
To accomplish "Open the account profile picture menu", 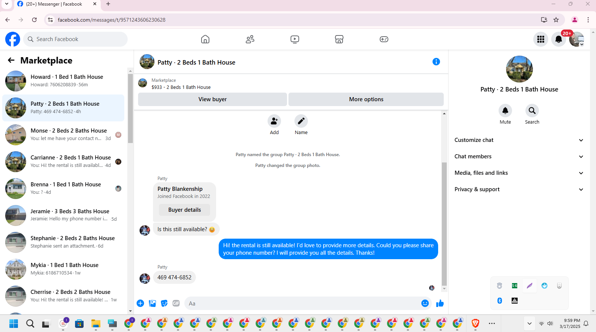I will pos(577,39).
